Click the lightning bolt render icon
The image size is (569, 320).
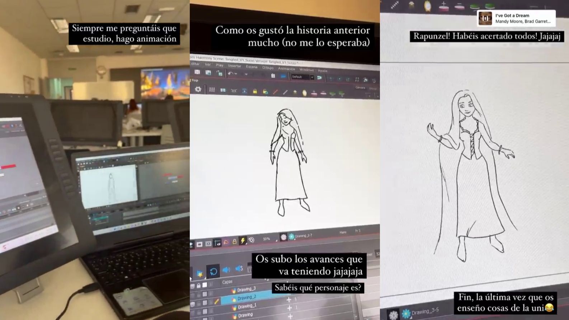tap(243, 241)
